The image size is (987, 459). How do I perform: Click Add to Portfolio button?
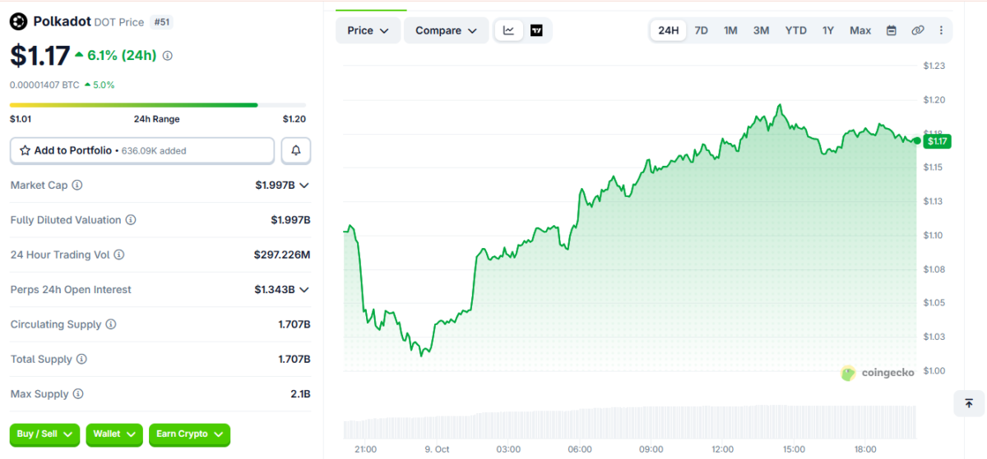pyautogui.click(x=142, y=151)
